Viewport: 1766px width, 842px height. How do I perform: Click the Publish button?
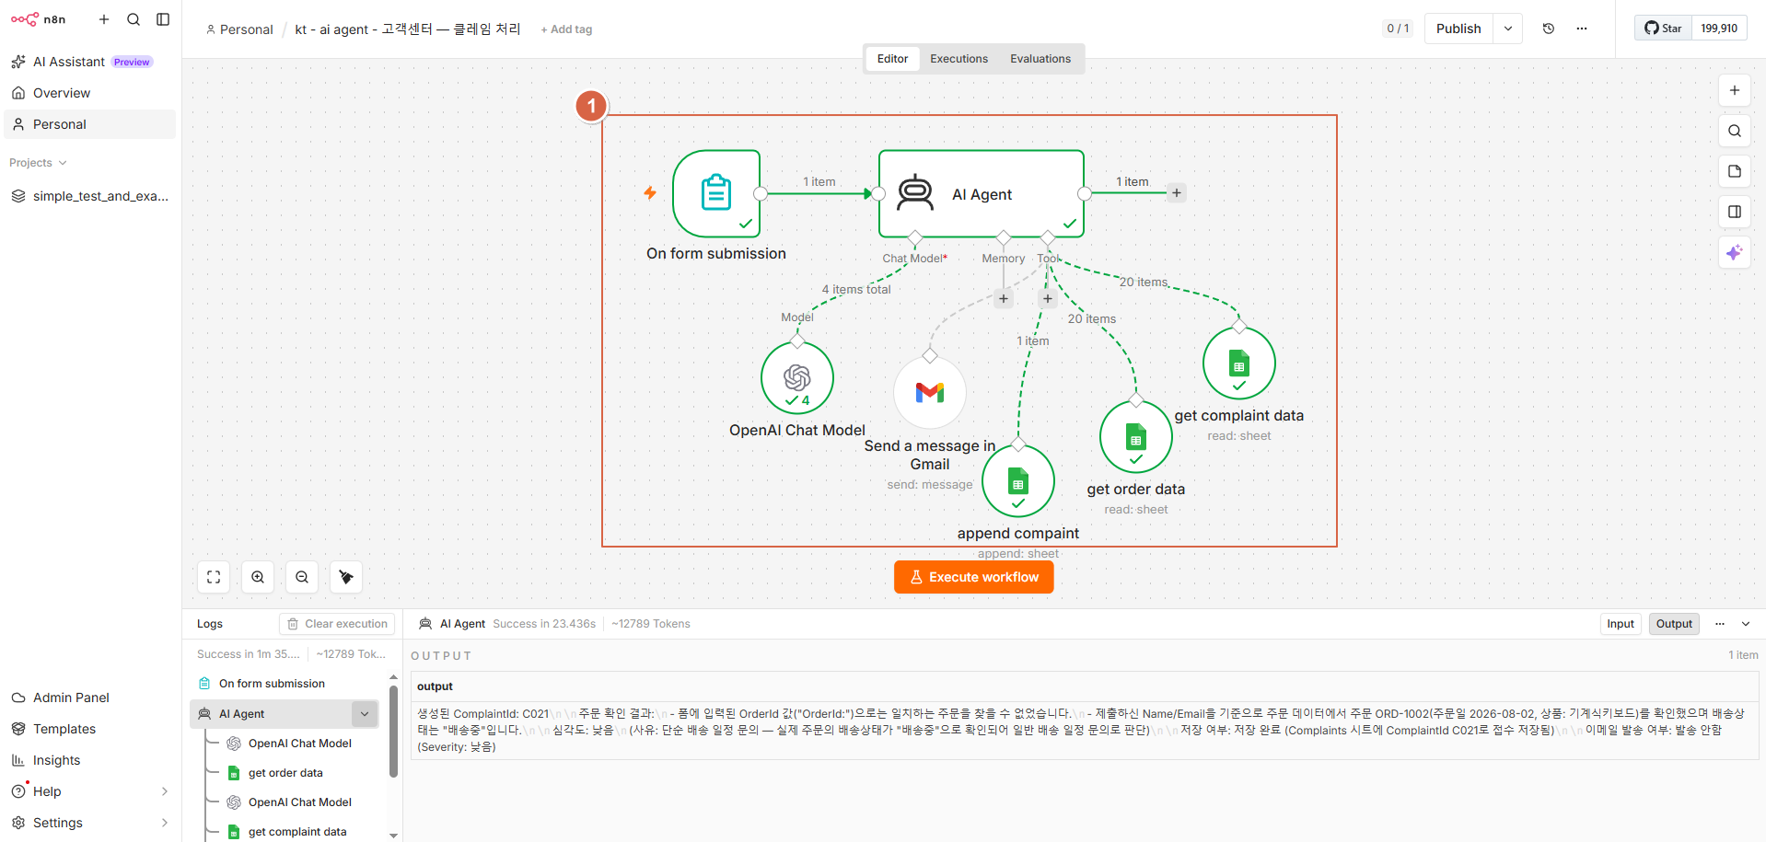tap(1458, 29)
